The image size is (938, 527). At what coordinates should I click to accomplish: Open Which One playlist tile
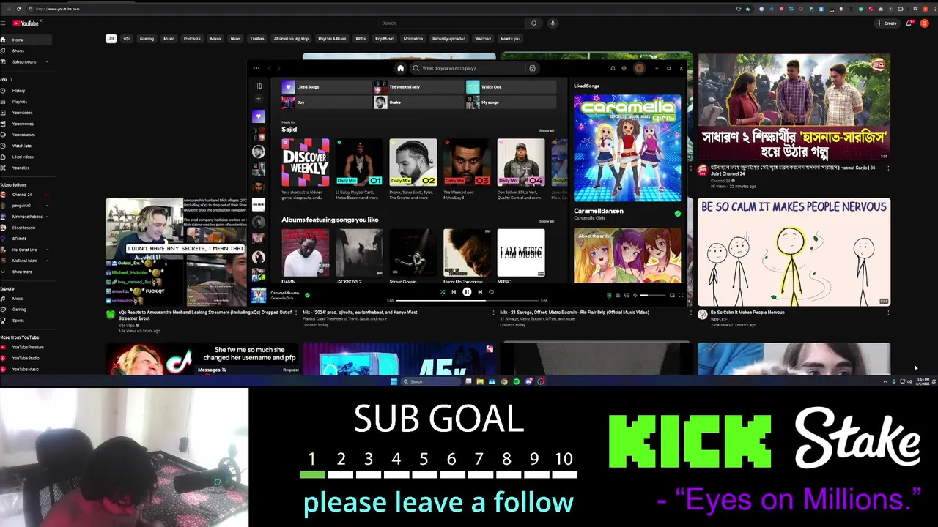point(512,87)
